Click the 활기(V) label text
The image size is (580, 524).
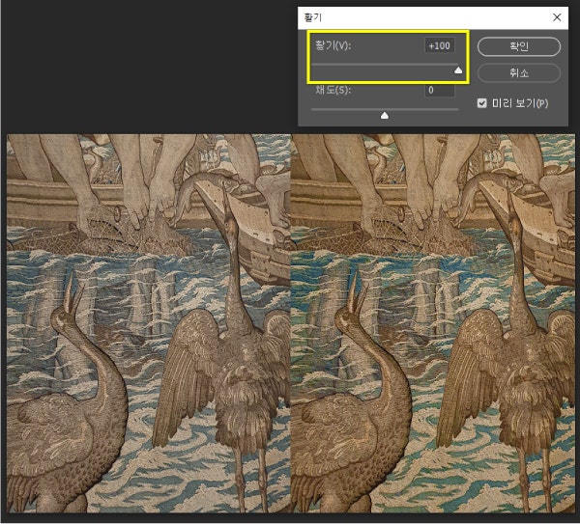pyautogui.click(x=333, y=46)
